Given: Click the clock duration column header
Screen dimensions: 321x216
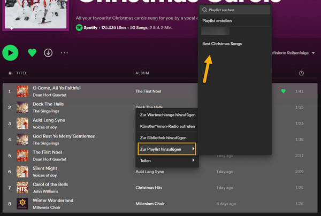Looking at the screenshot, I should [x=301, y=73].
